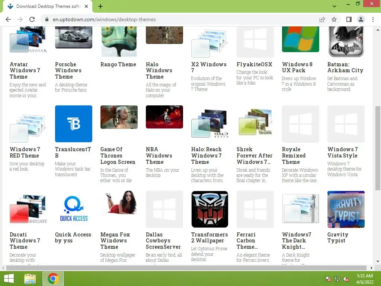381x286 pixels.
Task: Open Game Of Thrones Logon Screen title
Action: click(x=118, y=155)
